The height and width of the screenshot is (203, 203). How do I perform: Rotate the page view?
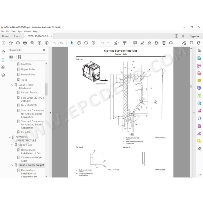click(x=171, y=43)
